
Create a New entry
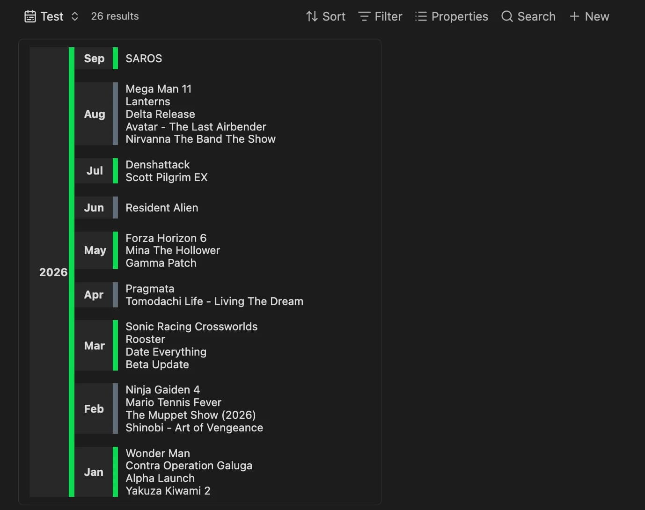tap(589, 16)
